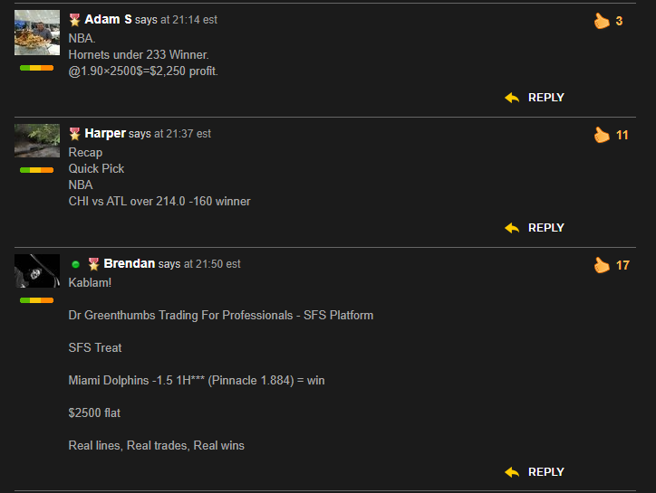The width and height of the screenshot is (656, 493).
Task: Click Brendan's green online status dot
Action: 76,264
